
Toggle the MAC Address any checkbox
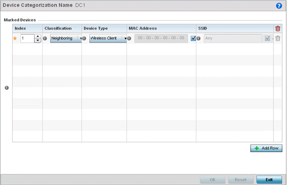coord(193,38)
